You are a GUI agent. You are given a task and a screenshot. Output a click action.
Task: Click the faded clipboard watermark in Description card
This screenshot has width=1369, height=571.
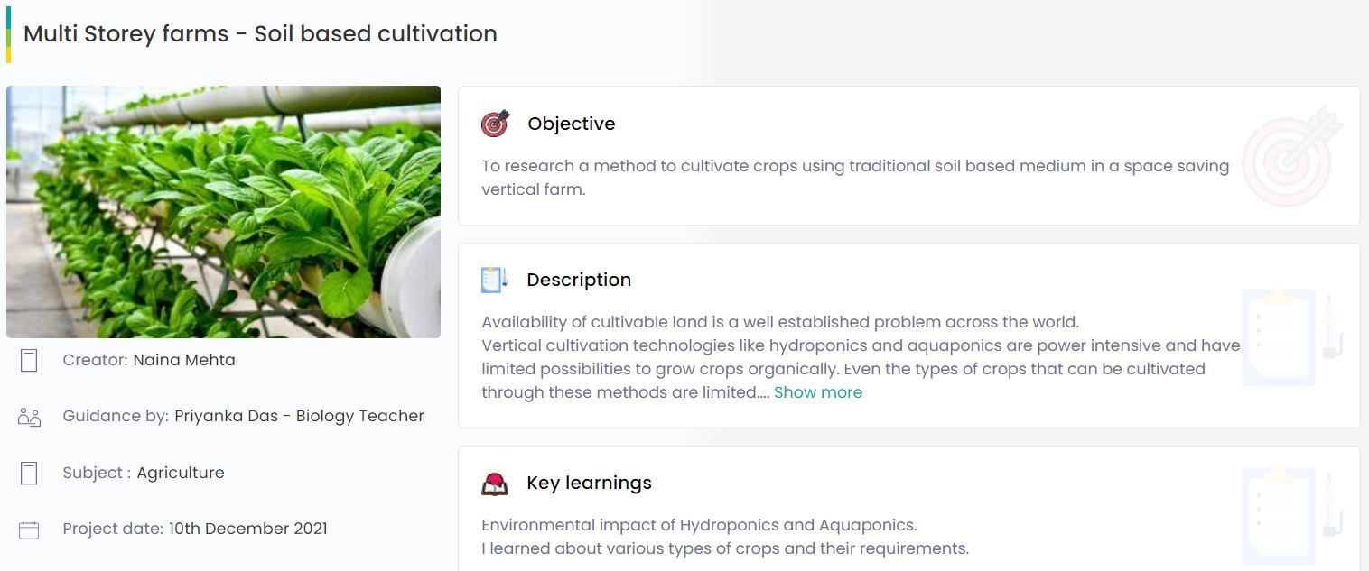point(1293,336)
